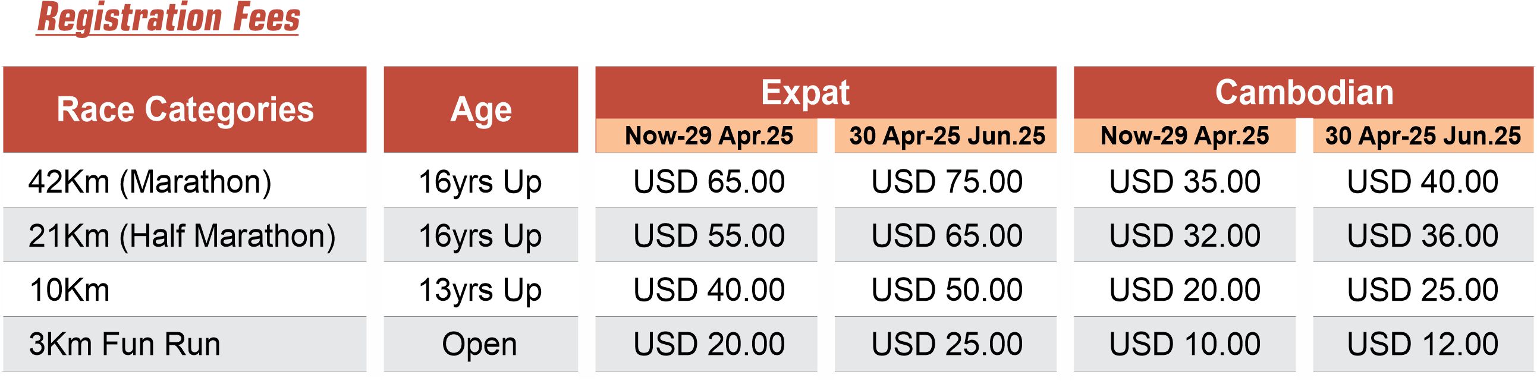Click the 10Km race category cell
Screen dimensions: 1537x381
(x=185, y=290)
